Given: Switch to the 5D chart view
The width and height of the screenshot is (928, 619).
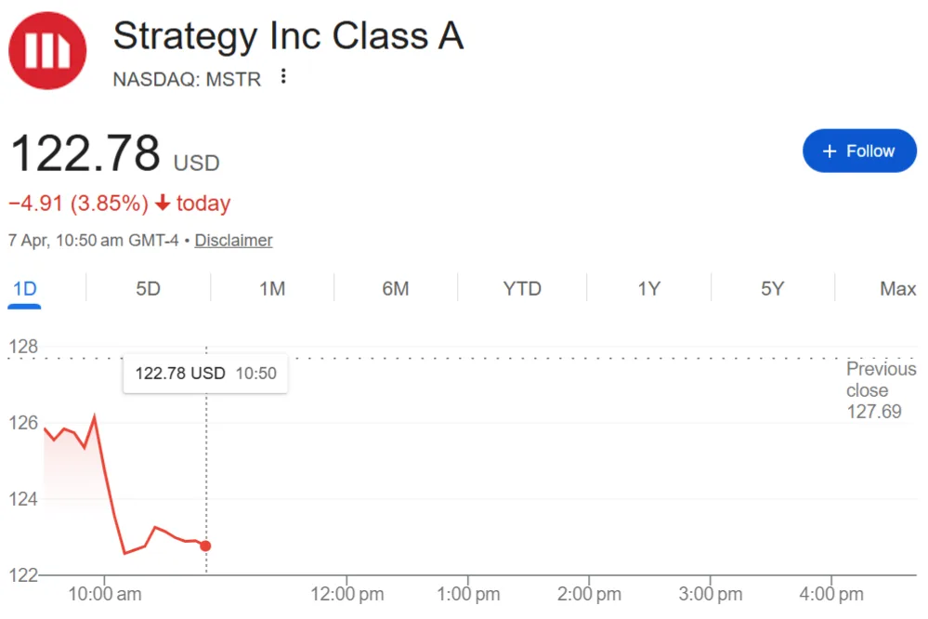Looking at the screenshot, I should pyautogui.click(x=147, y=289).
